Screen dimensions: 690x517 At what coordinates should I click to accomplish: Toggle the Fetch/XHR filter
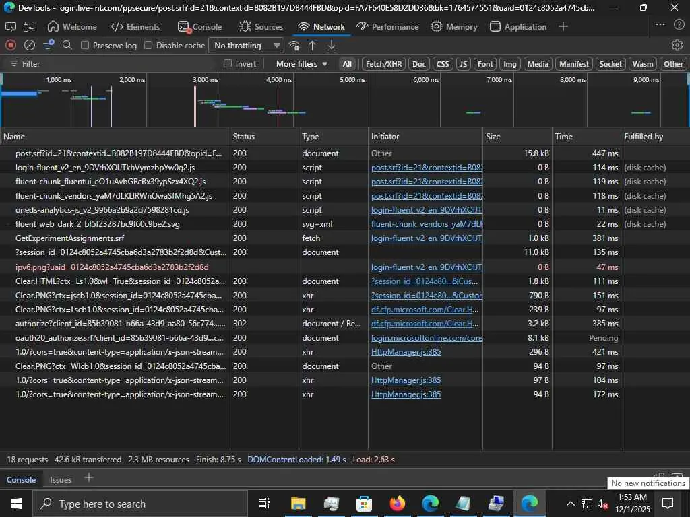(383, 64)
